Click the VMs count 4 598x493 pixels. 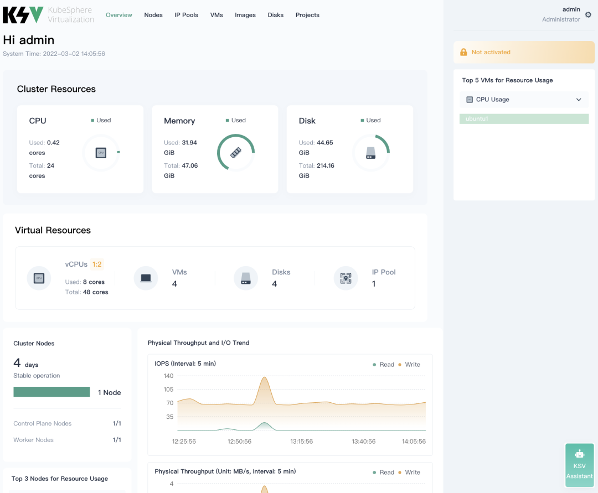pos(174,284)
